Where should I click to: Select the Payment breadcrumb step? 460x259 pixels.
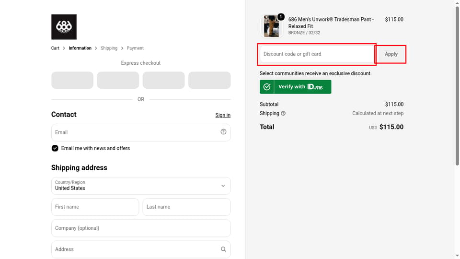click(135, 48)
